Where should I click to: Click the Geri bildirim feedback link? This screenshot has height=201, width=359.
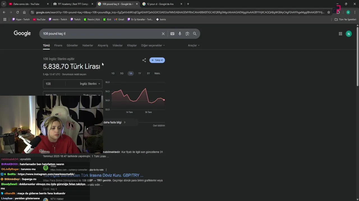pyautogui.click(x=159, y=126)
